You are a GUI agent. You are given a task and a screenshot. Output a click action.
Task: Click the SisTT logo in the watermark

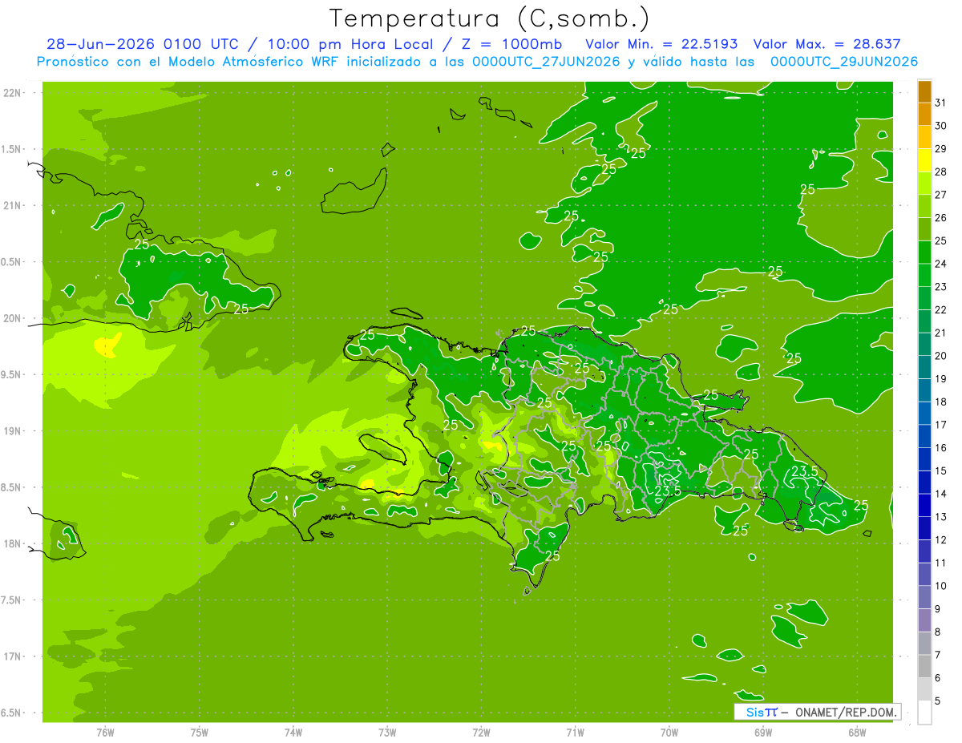pyautogui.click(x=762, y=712)
